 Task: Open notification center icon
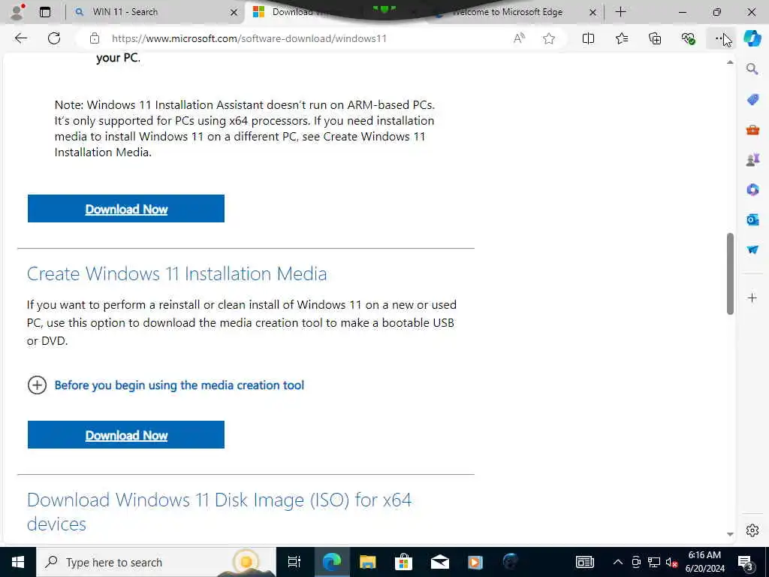pyautogui.click(x=746, y=563)
